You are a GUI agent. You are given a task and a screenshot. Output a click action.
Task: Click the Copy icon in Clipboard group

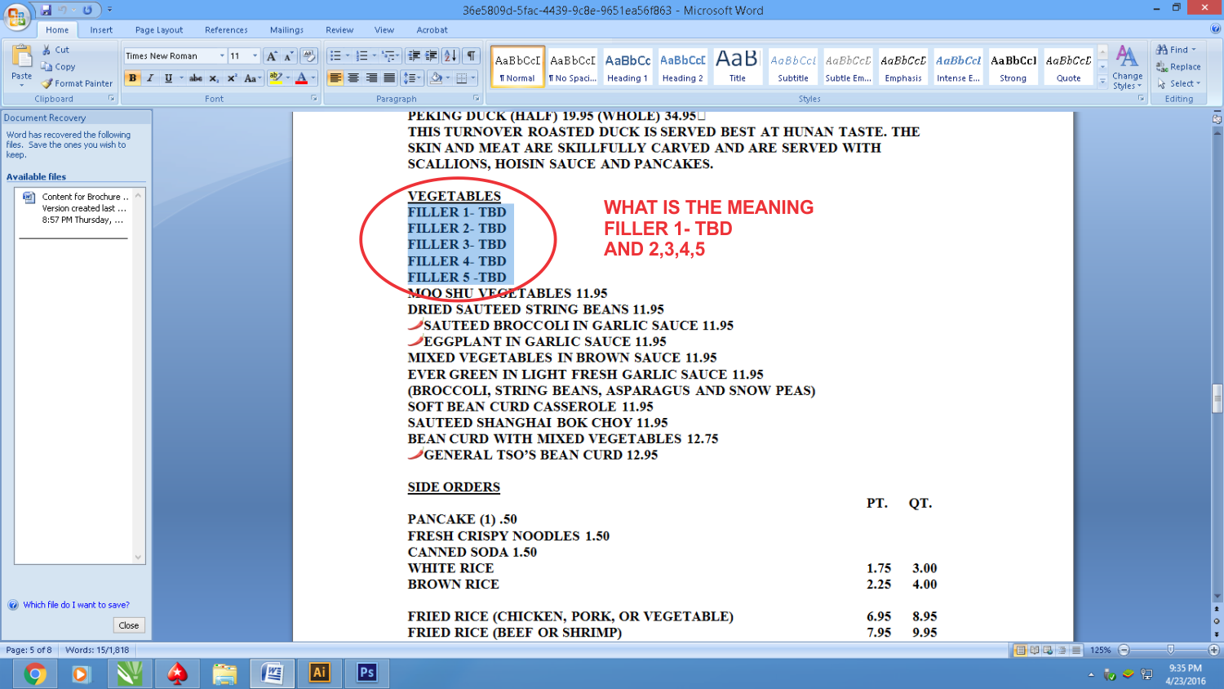[47, 67]
